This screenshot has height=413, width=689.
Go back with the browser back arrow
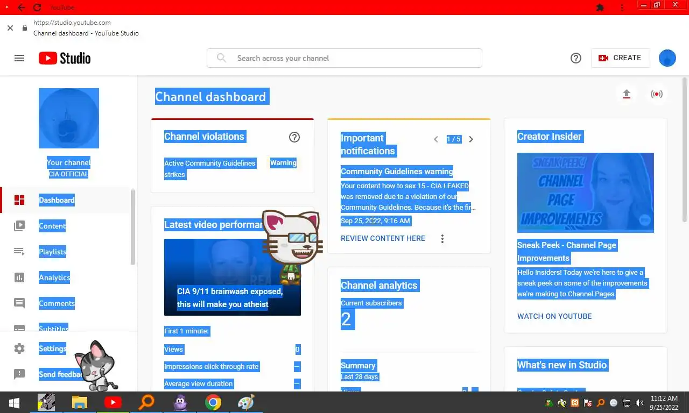click(21, 8)
